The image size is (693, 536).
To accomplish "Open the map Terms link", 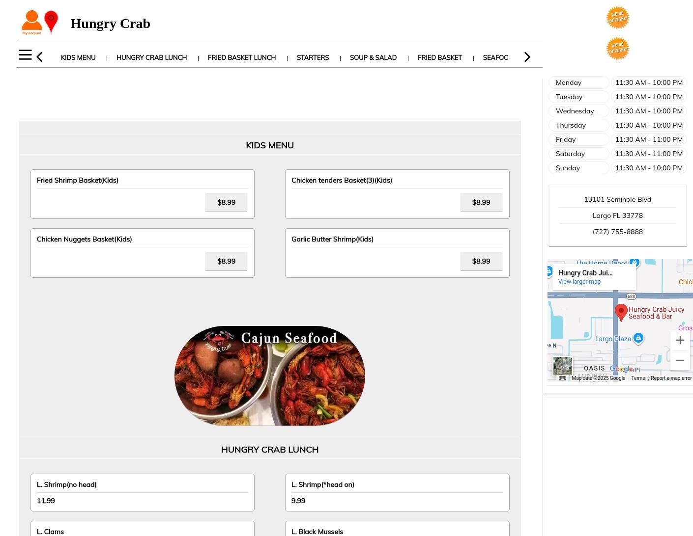I will pyautogui.click(x=638, y=378).
